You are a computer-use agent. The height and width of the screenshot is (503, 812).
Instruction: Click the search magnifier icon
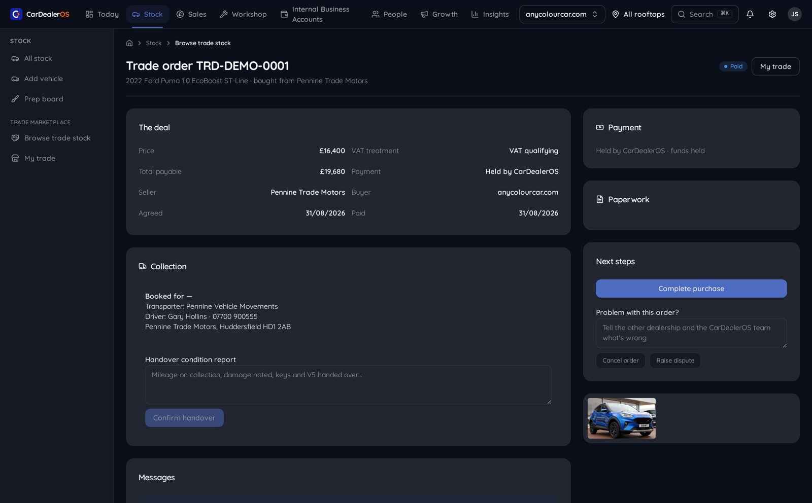(x=682, y=14)
